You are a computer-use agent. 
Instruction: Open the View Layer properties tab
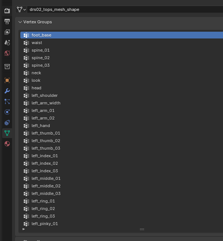click(7, 32)
